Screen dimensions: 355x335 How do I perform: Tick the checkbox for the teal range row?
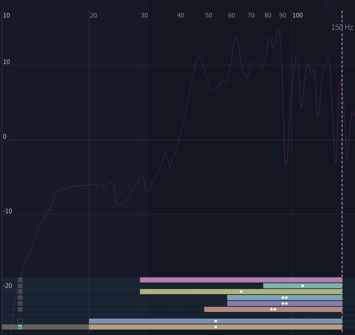pyautogui.click(x=20, y=286)
